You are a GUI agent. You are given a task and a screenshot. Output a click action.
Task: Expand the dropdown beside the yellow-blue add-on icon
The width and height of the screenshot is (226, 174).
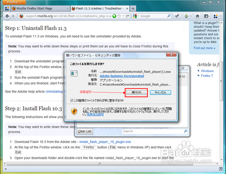click(191, 16)
